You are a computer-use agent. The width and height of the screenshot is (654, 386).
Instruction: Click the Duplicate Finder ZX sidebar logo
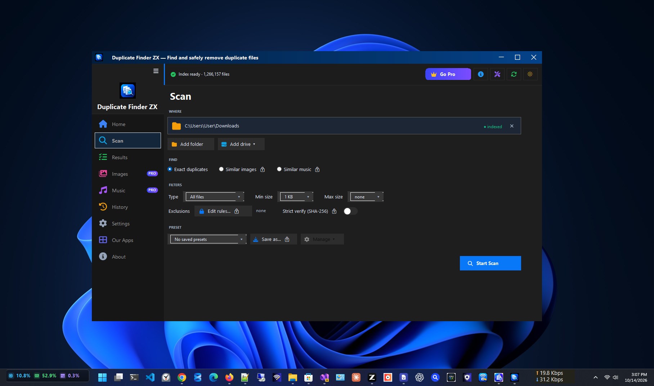click(127, 90)
